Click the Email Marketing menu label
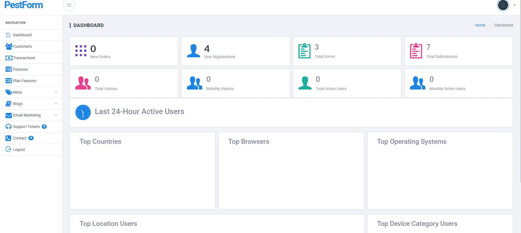The image size is (521, 233). click(27, 115)
